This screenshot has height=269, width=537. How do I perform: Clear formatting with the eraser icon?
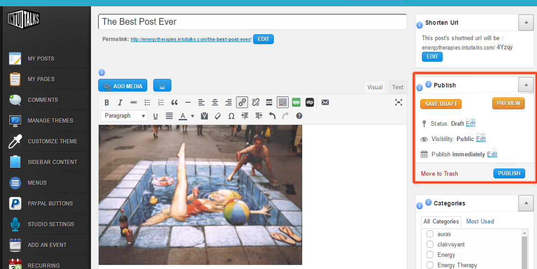click(218, 116)
